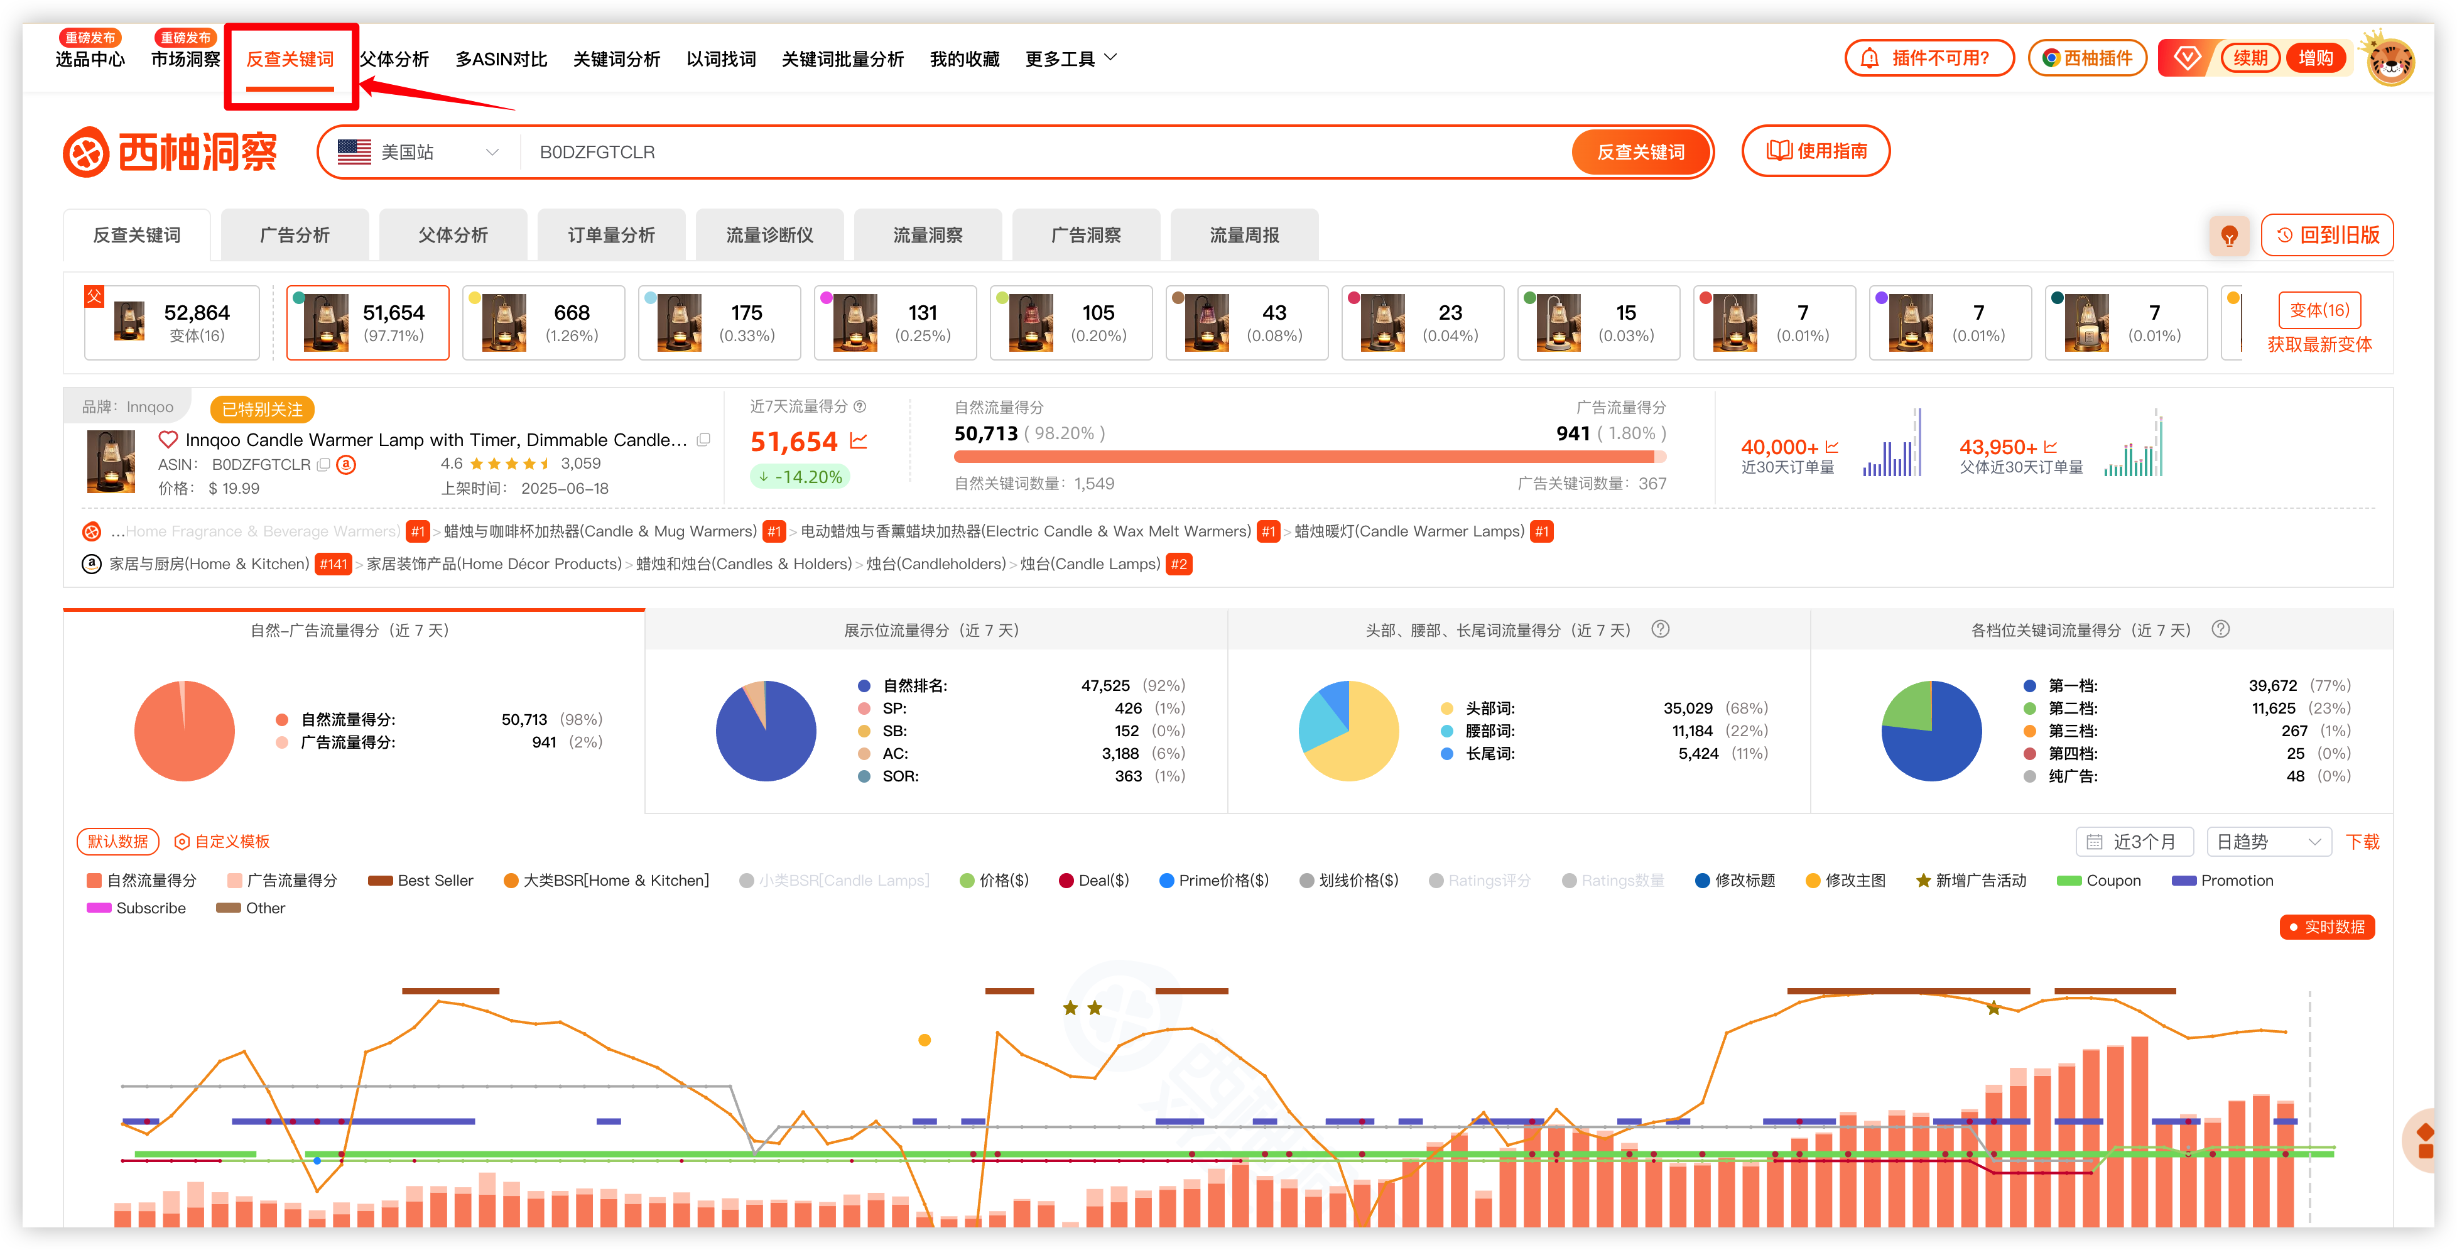Viewport: 2457px width, 1250px height.
Task: Click the calendar icon in 近3个月 selector
Action: pos(2095,842)
